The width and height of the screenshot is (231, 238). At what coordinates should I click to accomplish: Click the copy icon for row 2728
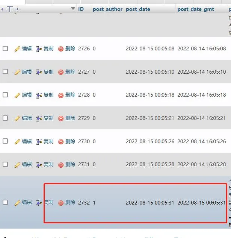click(39, 96)
